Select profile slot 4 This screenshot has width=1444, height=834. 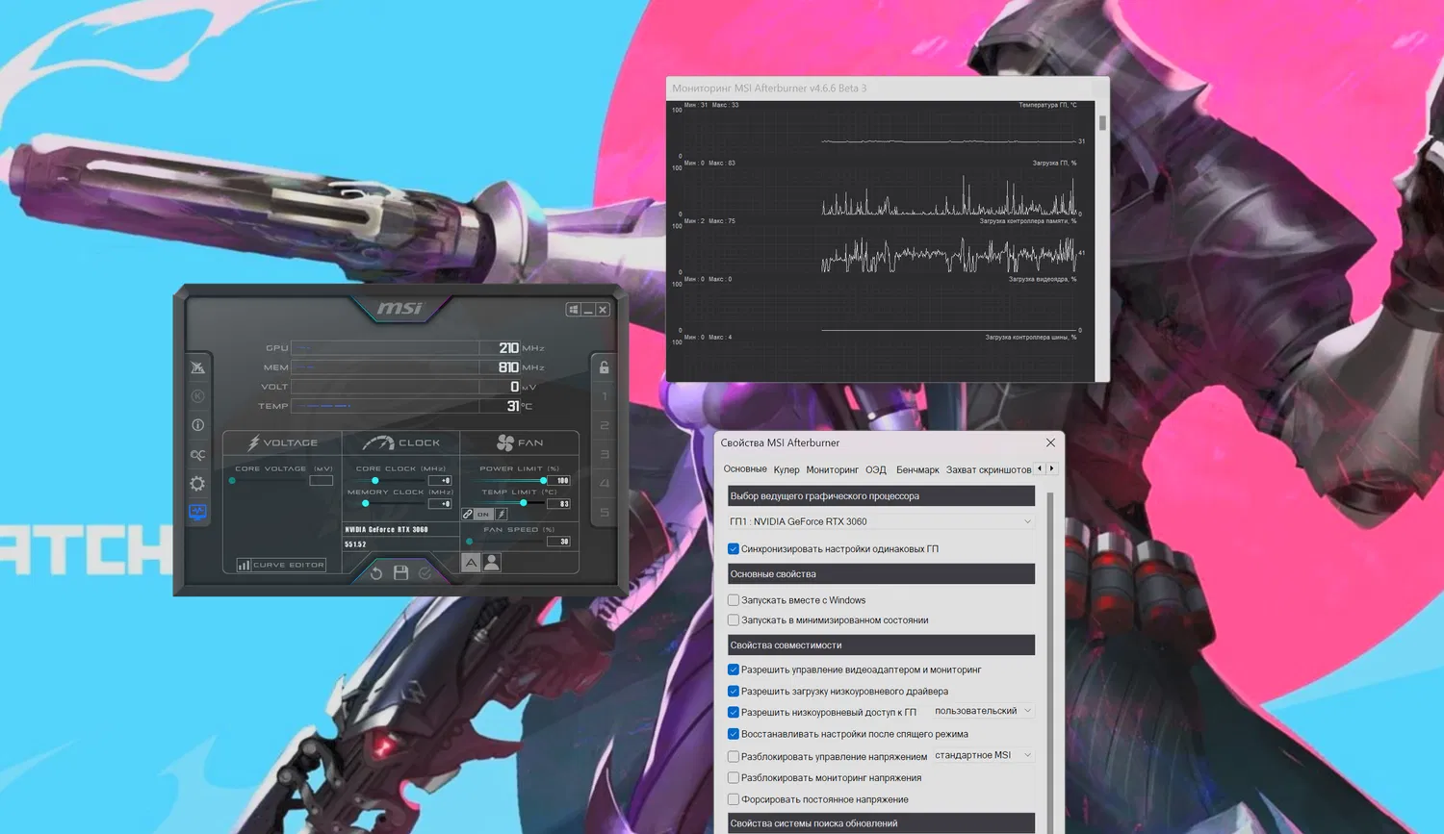pyautogui.click(x=605, y=483)
